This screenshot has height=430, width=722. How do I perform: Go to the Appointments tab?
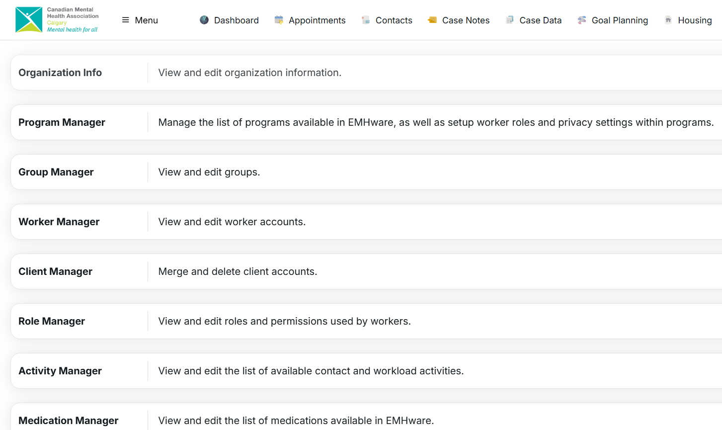[x=317, y=20]
